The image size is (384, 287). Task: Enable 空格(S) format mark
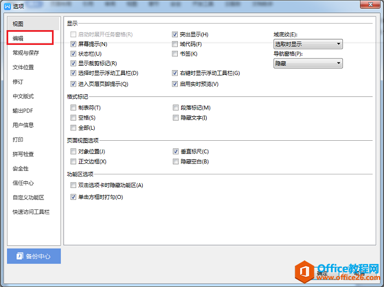[73, 118]
